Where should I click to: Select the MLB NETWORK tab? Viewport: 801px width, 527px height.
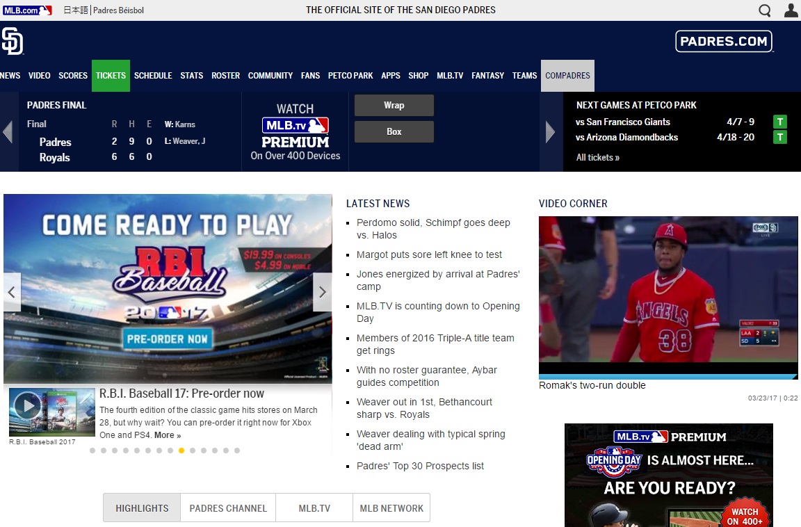(392, 508)
